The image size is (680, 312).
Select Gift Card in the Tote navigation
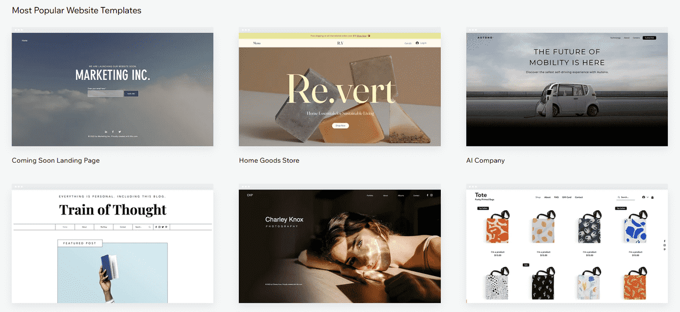coord(567,197)
